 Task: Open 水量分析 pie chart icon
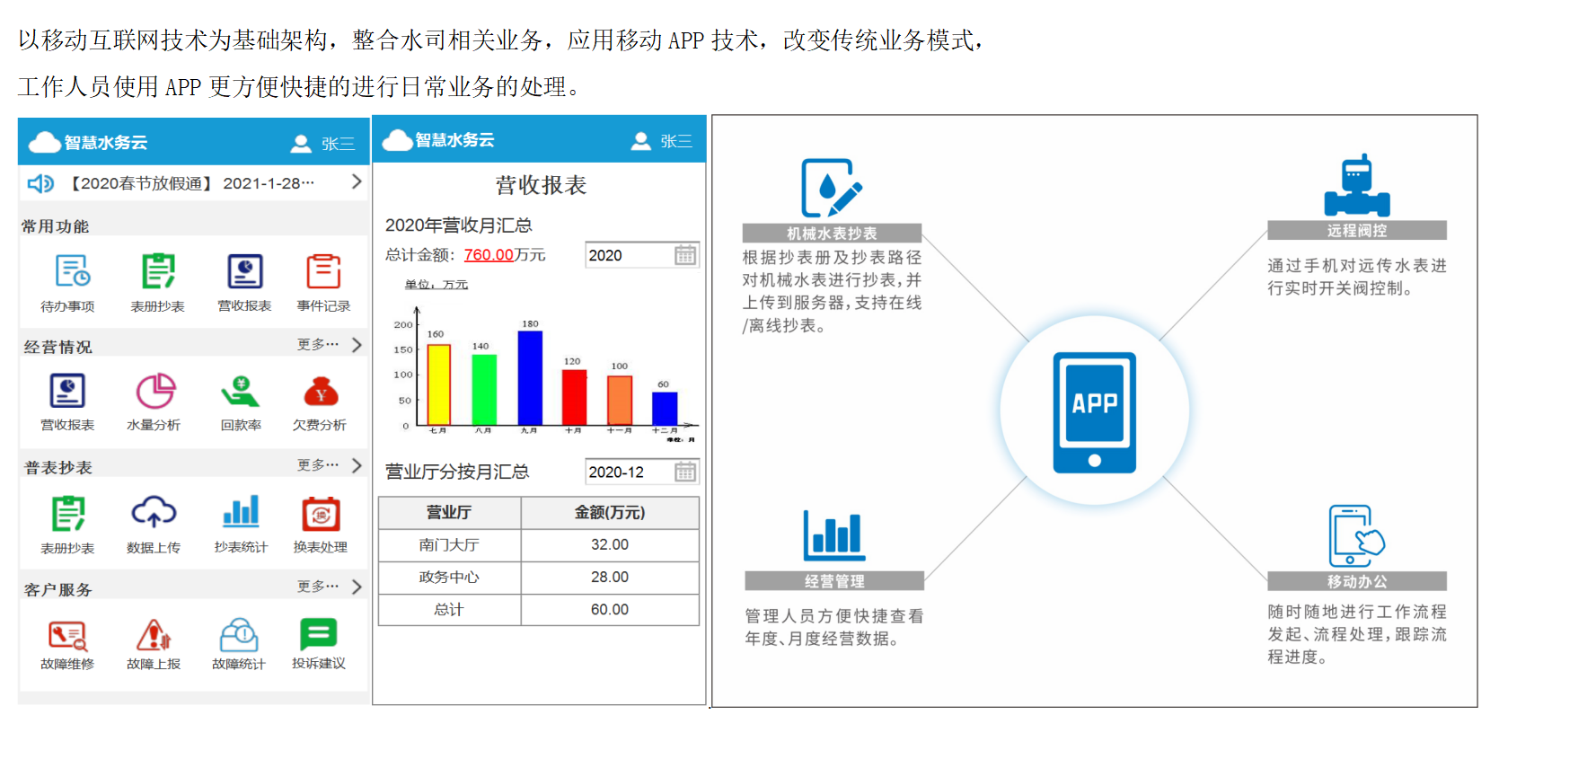[154, 393]
